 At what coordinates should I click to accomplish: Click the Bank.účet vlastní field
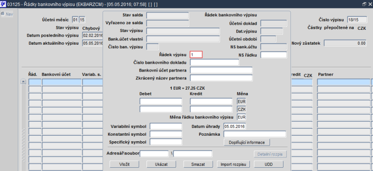coord(183,39)
